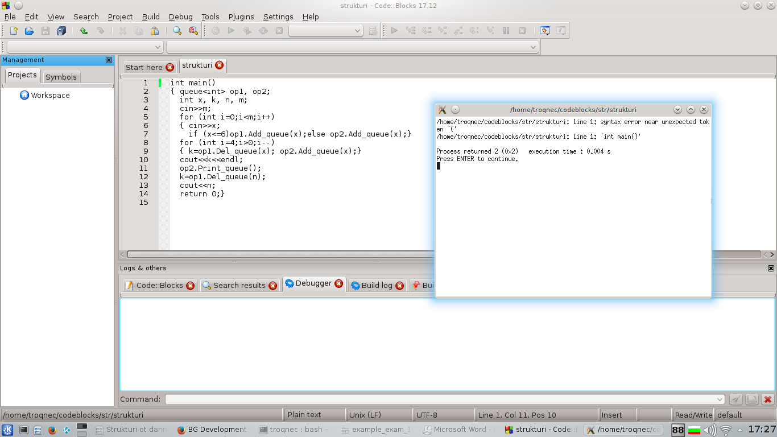The image size is (777, 437).
Task: Click the Replace icon in toolbar
Action: click(193, 31)
